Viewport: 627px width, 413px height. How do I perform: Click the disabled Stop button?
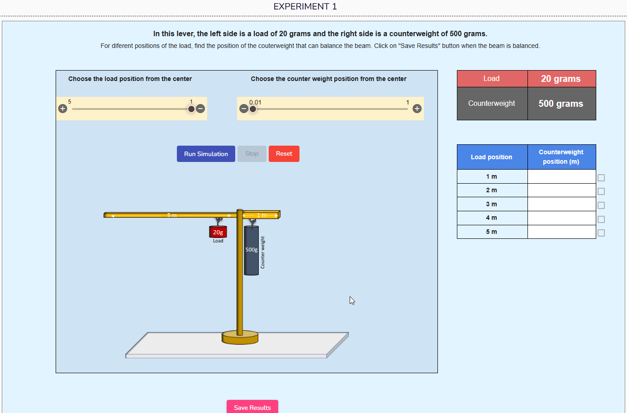[x=252, y=153]
